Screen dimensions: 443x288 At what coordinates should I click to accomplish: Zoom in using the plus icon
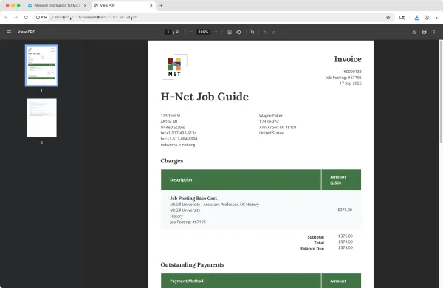click(216, 32)
